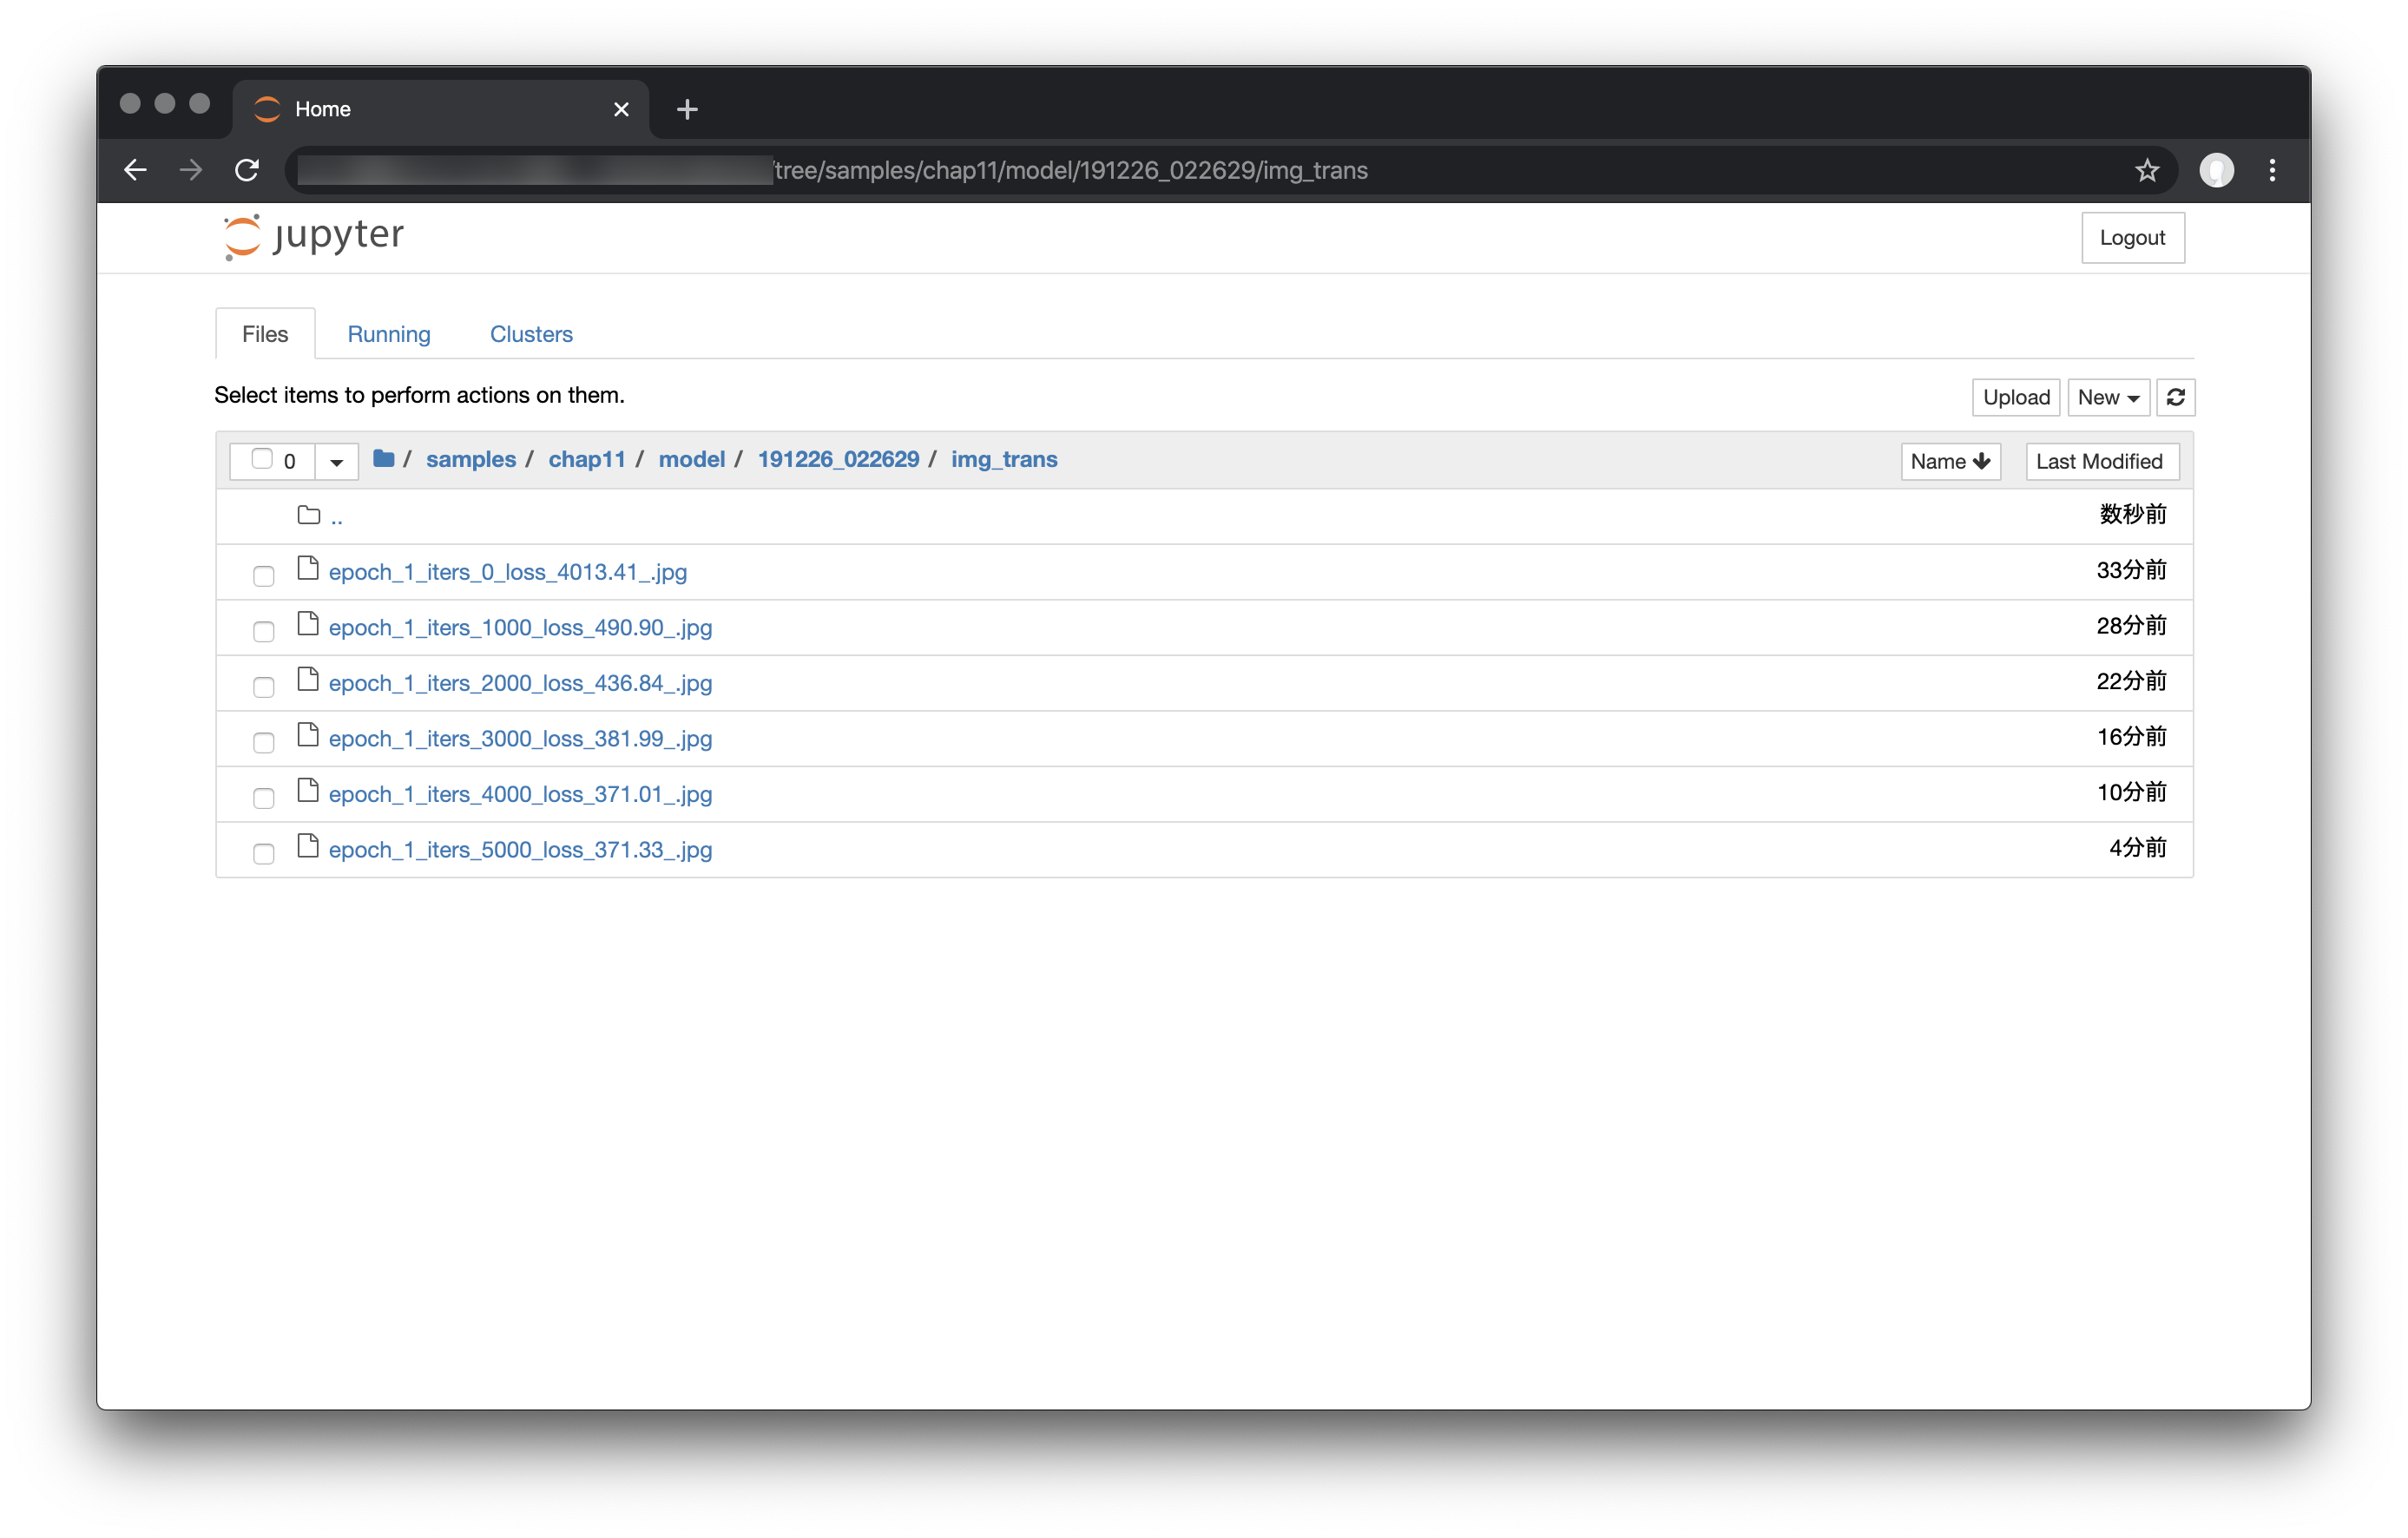Viewport: 2408px width, 1538px height.
Task: Click the browser address bar
Action: (1200, 171)
